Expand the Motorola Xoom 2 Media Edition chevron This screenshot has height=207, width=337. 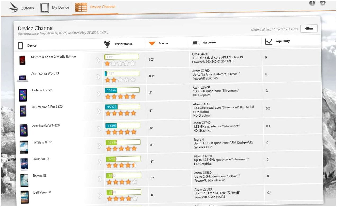(98, 61)
